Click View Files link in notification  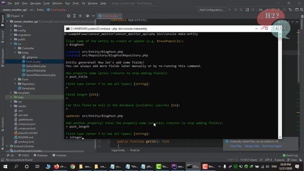(x=236, y=146)
